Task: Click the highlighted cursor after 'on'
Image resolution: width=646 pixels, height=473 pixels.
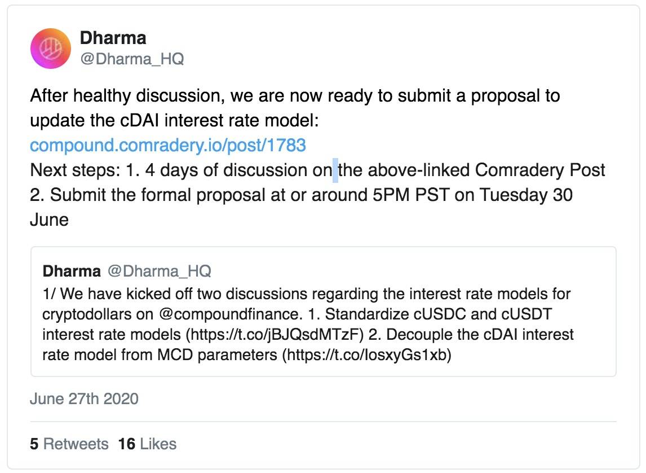Action: [335, 170]
